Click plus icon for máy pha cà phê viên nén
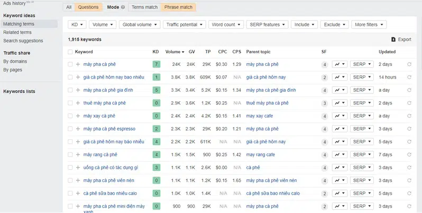 coord(78,180)
